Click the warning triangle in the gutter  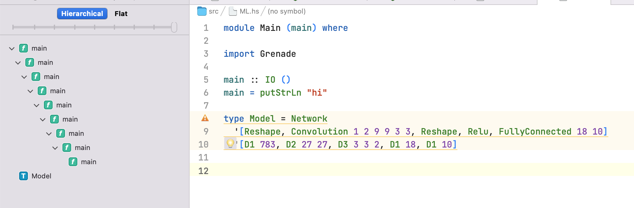(205, 118)
